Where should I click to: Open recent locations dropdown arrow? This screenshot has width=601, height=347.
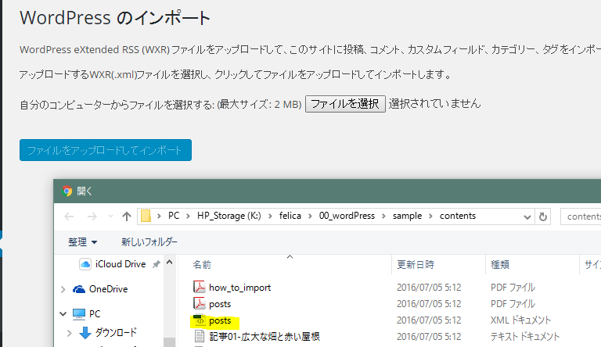click(110, 216)
